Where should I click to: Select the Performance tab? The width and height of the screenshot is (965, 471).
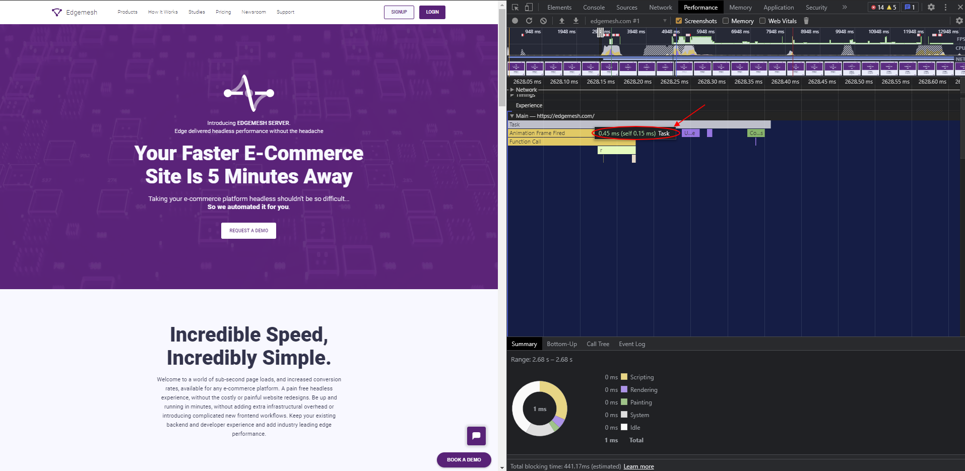[x=700, y=7]
